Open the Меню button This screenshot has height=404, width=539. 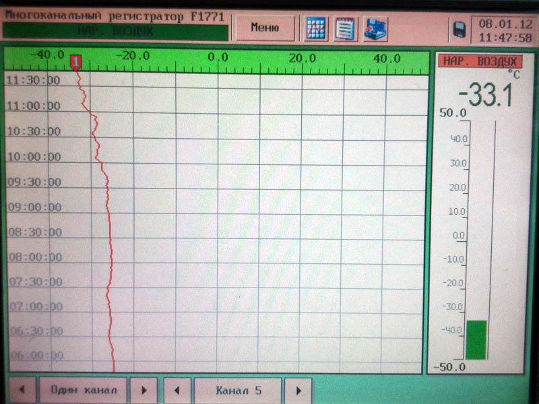tap(265, 28)
